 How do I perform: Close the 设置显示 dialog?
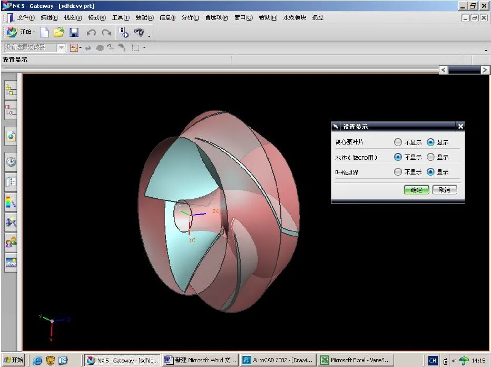pyautogui.click(x=460, y=127)
